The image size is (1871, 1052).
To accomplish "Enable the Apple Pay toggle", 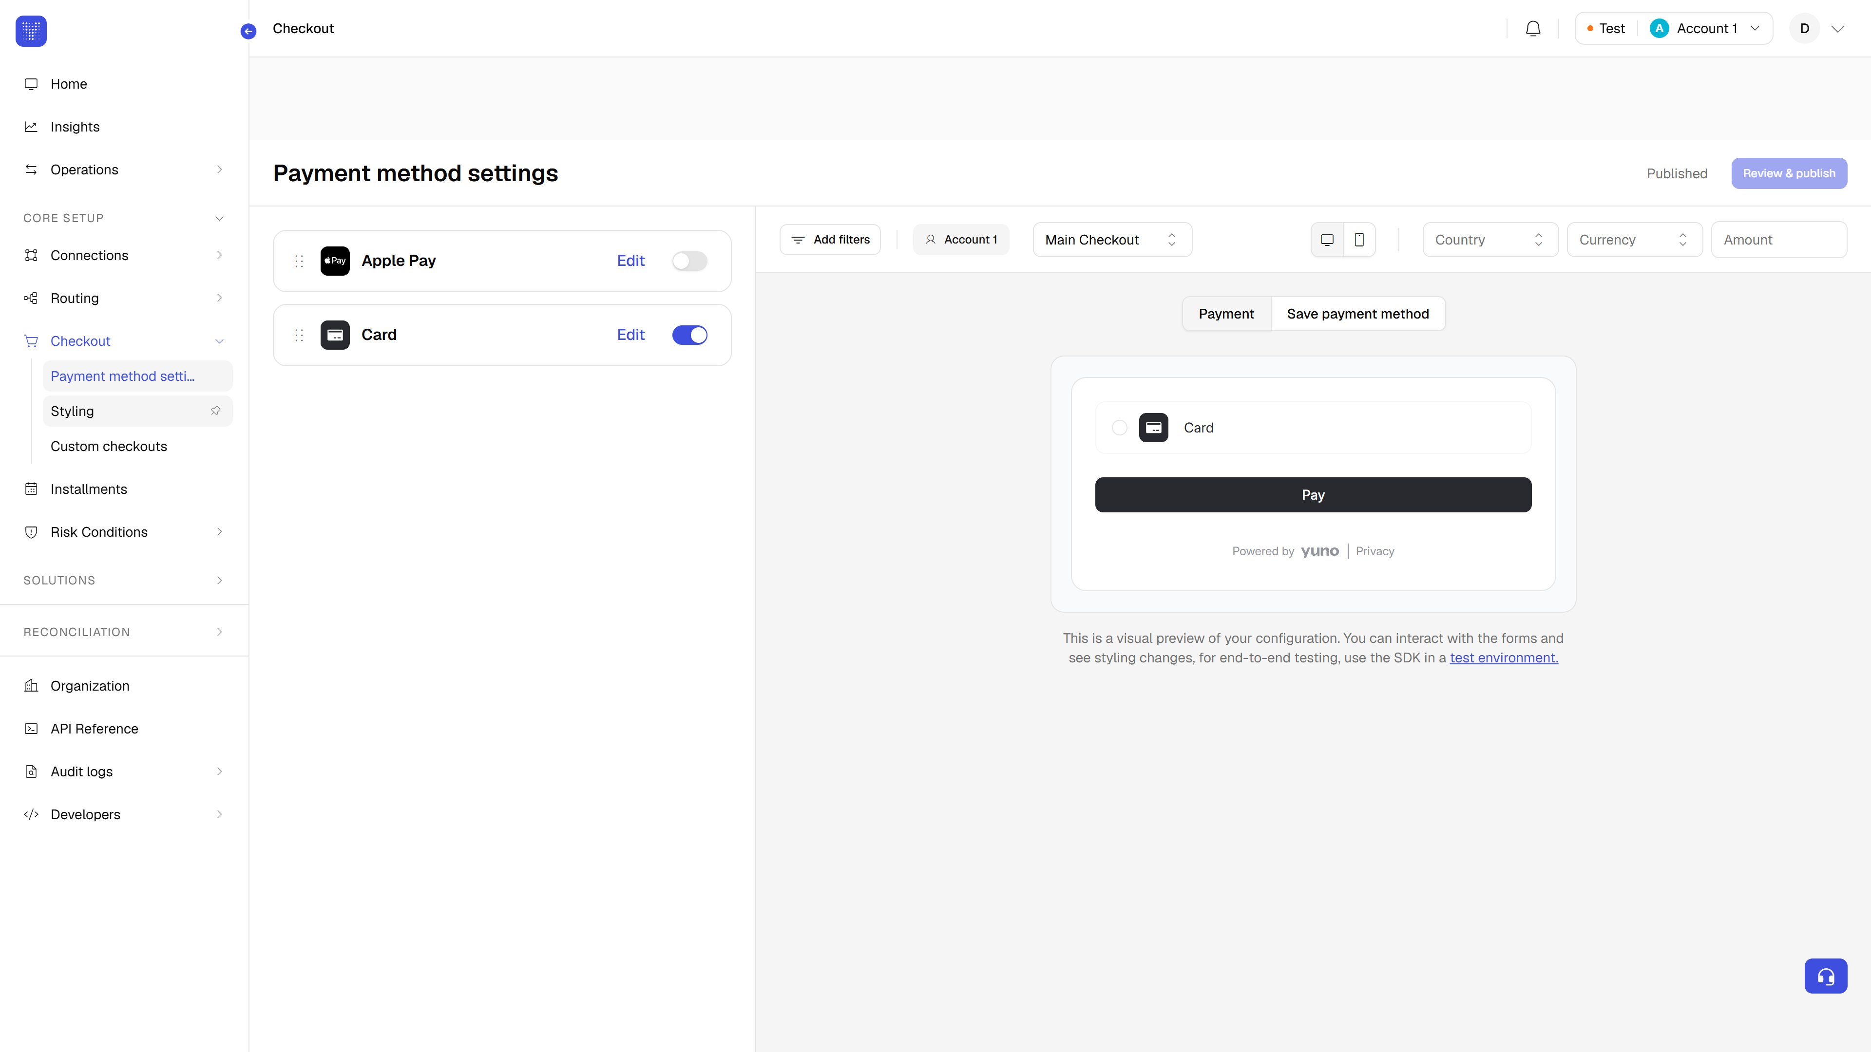I will [x=689, y=262].
